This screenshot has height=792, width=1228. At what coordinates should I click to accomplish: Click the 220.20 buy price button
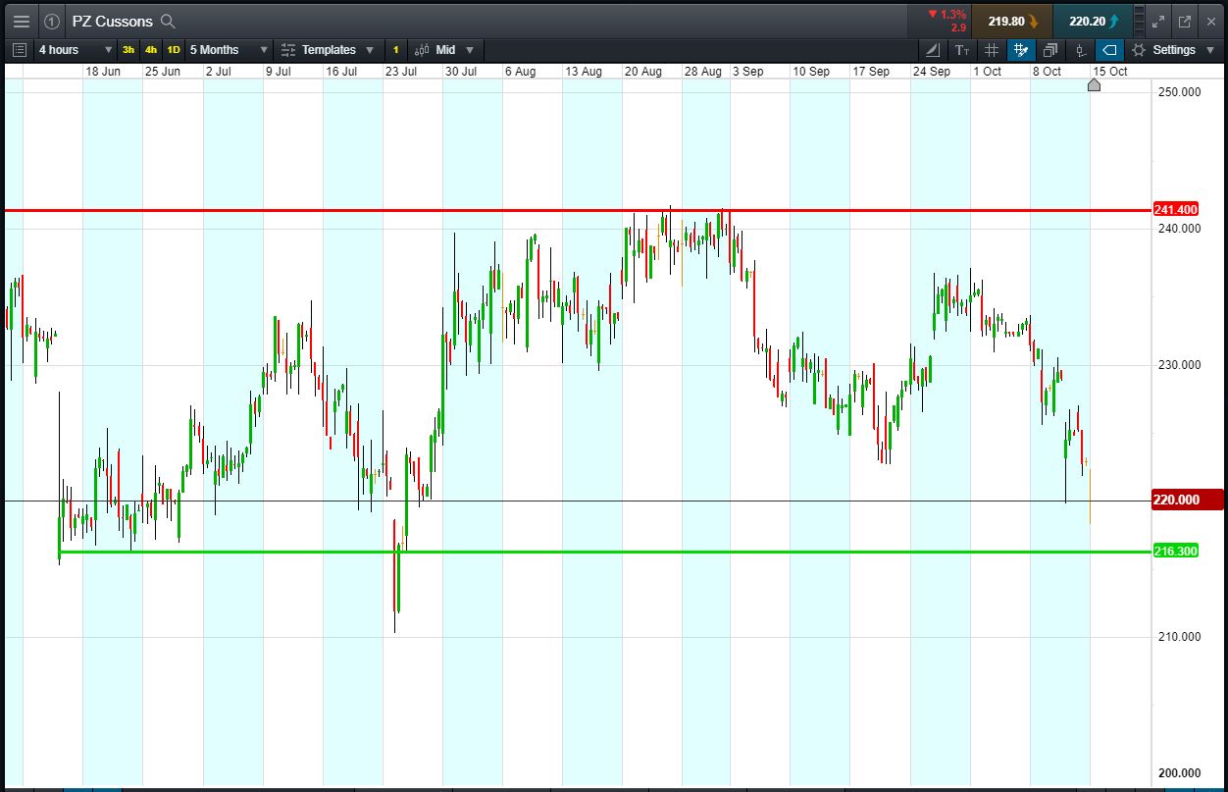[1093, 21]
